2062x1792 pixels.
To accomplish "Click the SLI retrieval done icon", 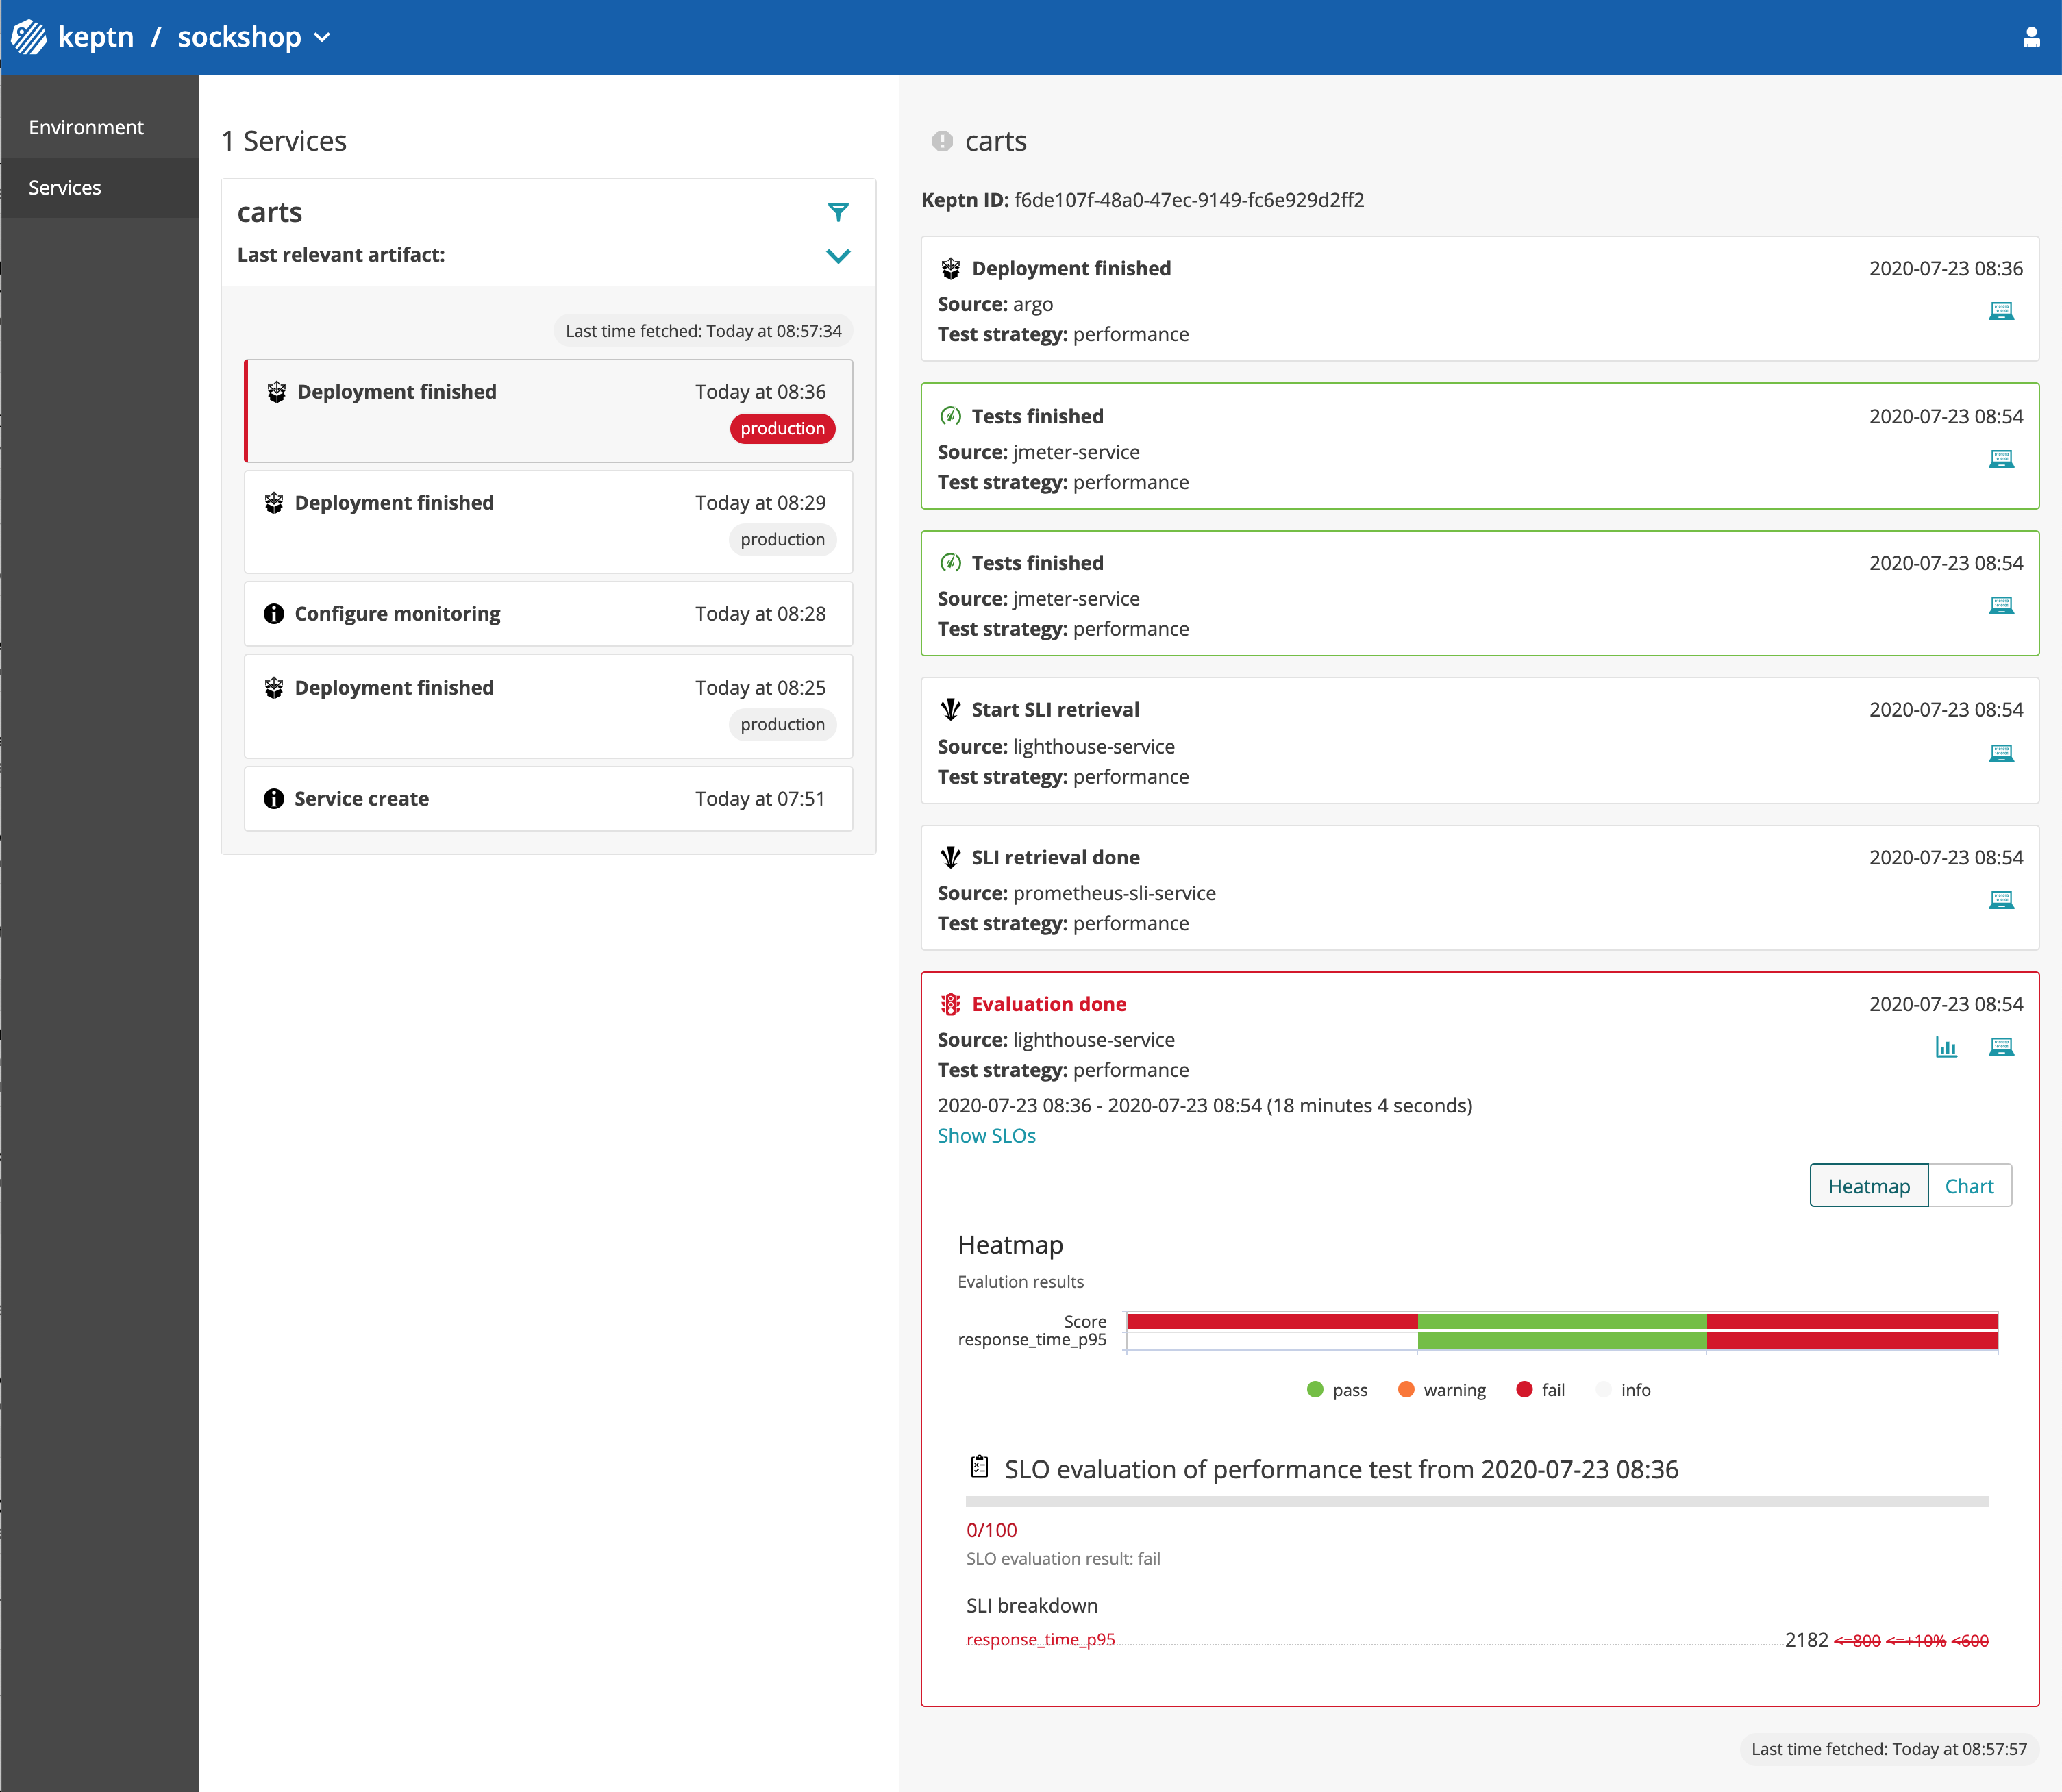I will (x=950, y=857).
